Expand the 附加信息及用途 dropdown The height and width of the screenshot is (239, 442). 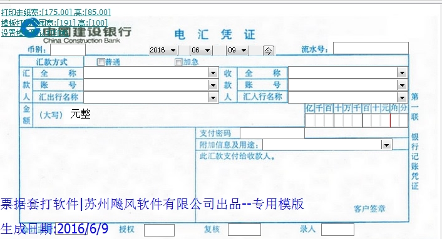386,145
